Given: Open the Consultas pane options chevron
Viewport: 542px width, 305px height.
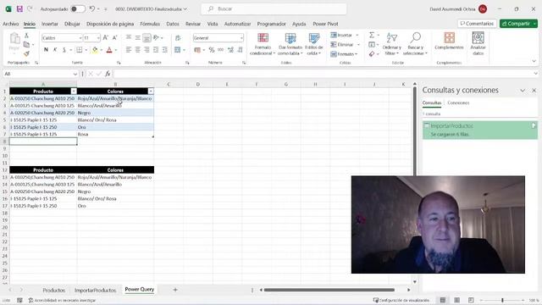Looking at the screenshot, I should (523, 91).
